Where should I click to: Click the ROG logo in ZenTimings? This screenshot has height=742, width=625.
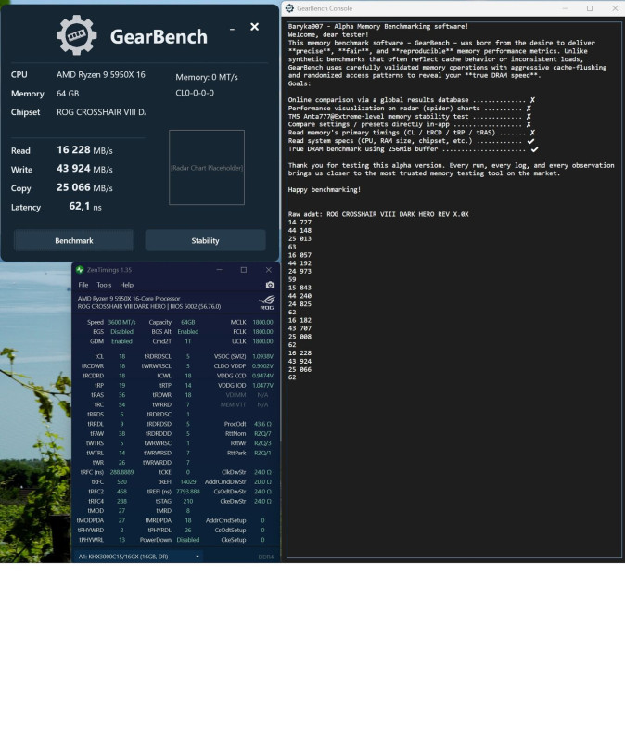pyautogui.click(x=267, y=302)
